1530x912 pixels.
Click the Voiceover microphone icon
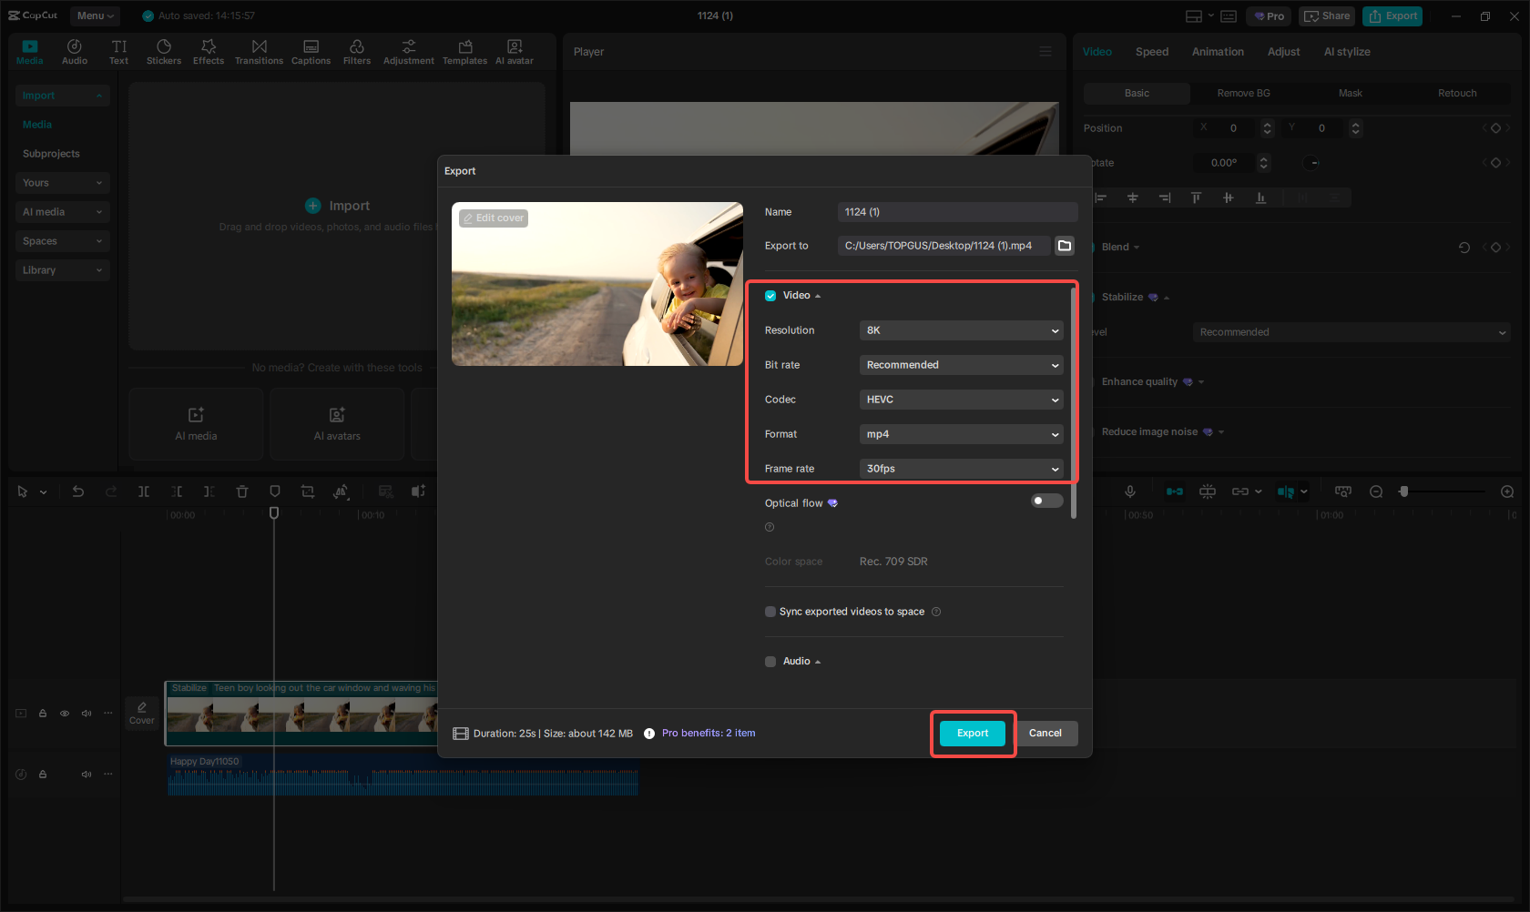pyautogui.click(x=1130, y=491)
